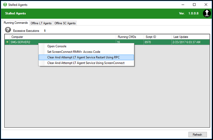Screen dimensions: 213x140
Task: Click the Refresh button
Action: [197, 135]
